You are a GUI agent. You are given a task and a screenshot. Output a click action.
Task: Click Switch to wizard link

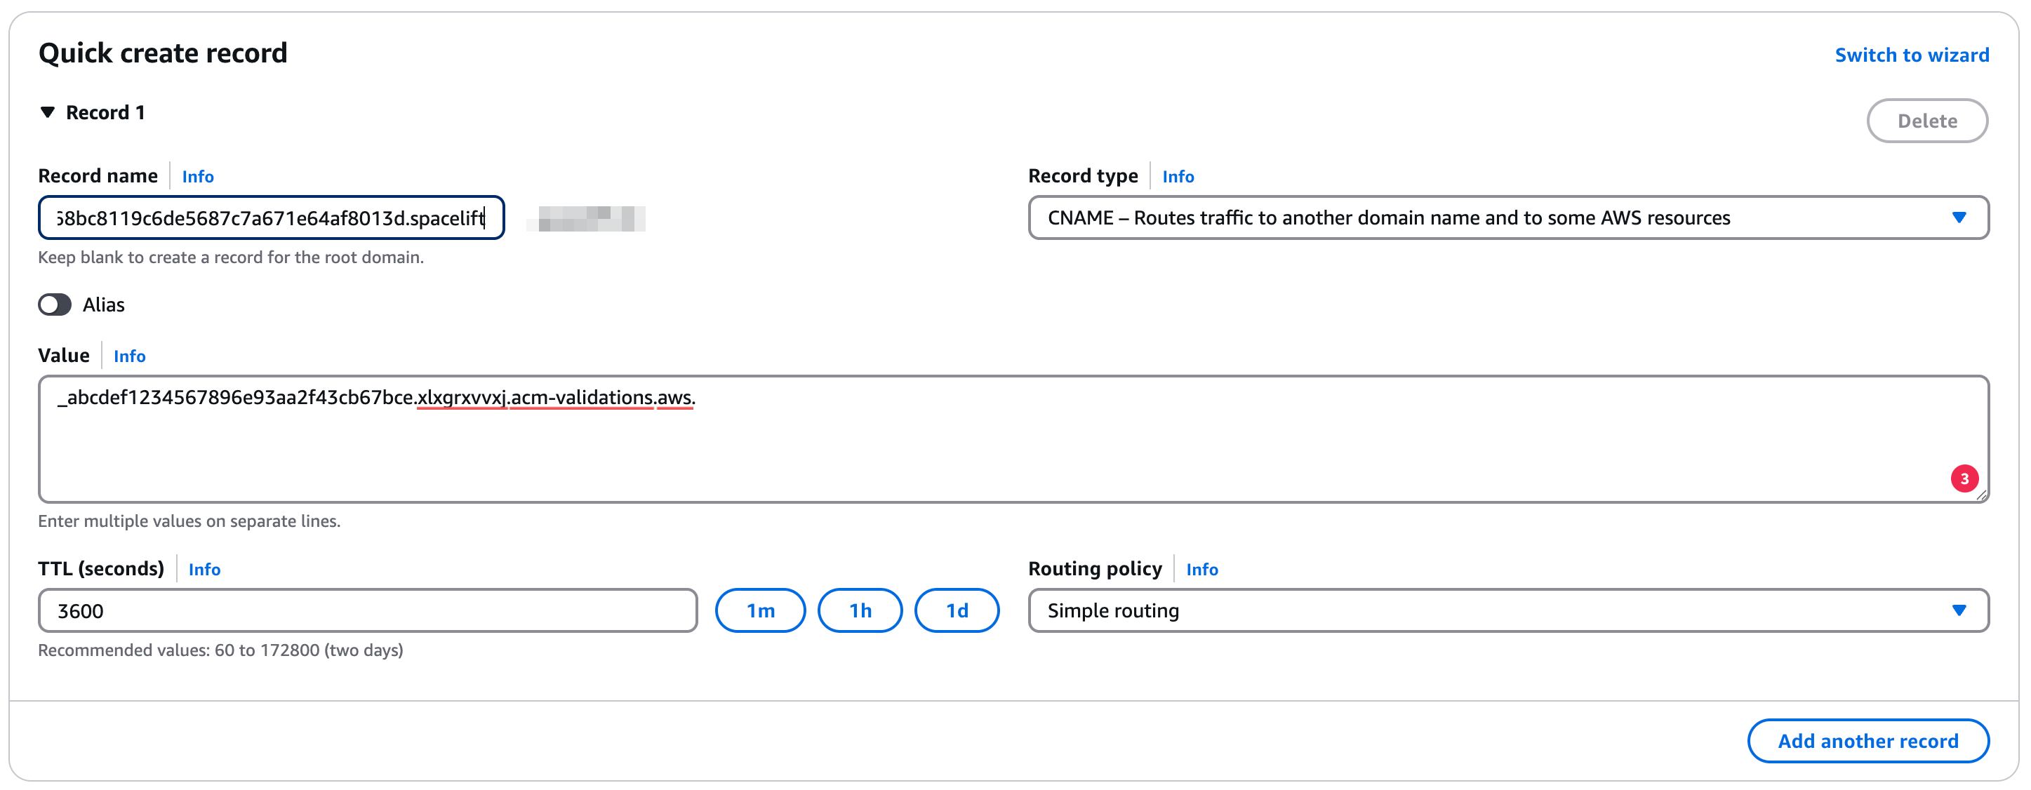point(1911,55)
